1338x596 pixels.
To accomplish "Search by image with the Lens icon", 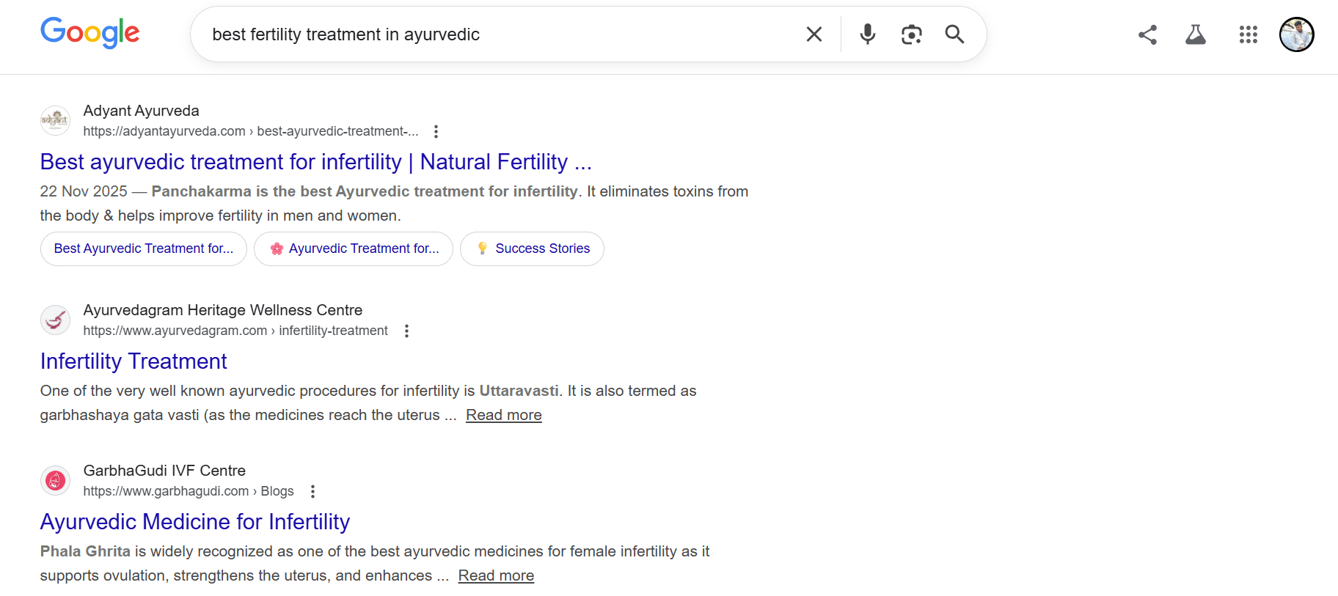I will [911, 34].
